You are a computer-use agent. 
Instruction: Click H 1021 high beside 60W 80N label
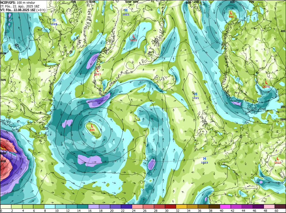(126, 12)
